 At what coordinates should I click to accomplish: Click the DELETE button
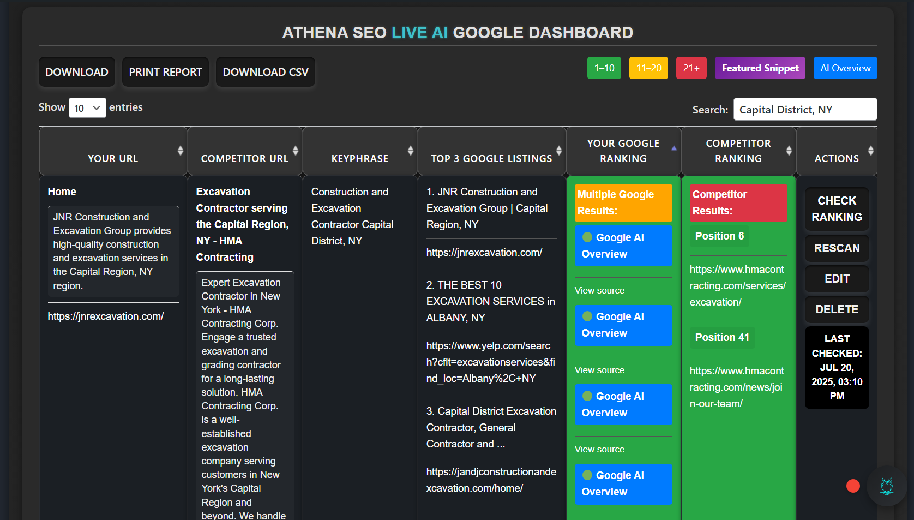point(837,309)
